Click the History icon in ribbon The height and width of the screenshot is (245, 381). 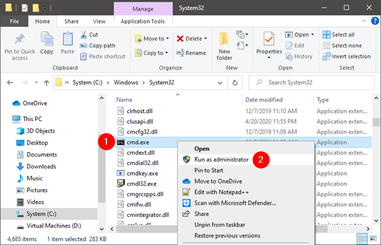click(289, 56)
